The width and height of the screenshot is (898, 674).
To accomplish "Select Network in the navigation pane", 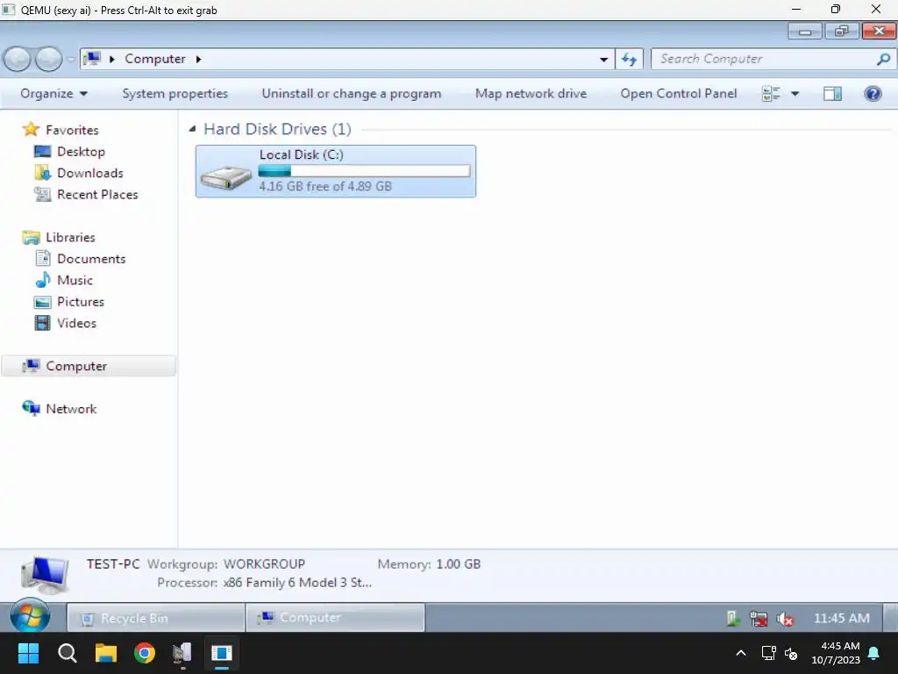I will click(x=71, y=409).
